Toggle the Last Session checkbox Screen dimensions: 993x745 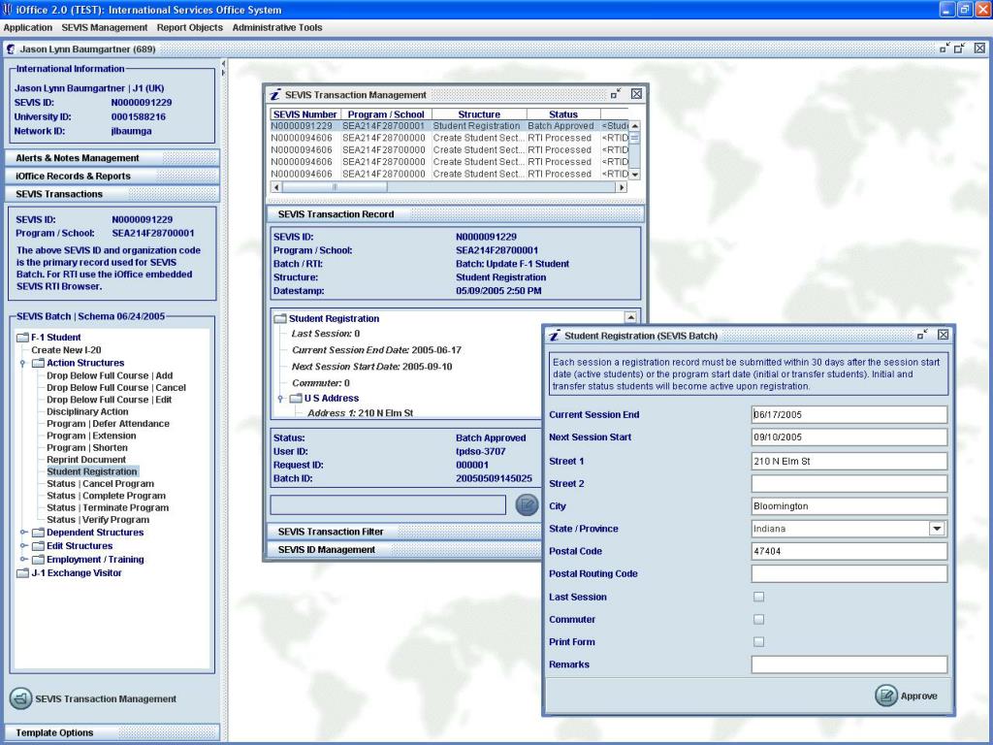(x=758, y=597)
